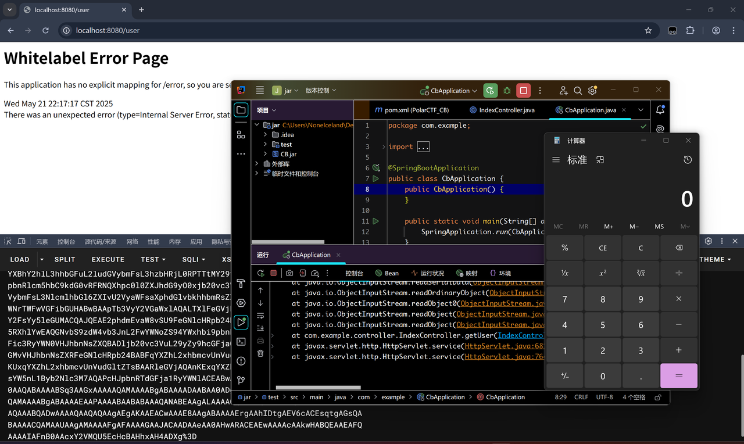Click HackBar EXECUTE button

(108, 260)
